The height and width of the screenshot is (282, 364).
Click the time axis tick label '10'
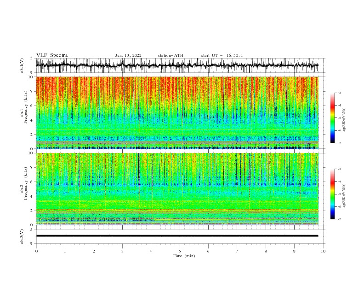323,251
